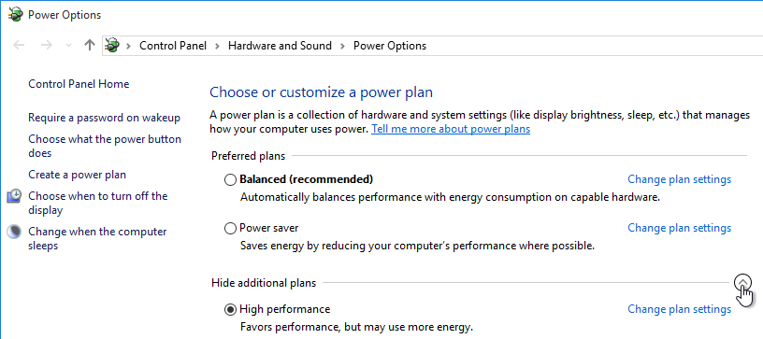Collapse additional plans with circular chevron
The width and height of the screenshot is (763, 339).
point(742,282)
